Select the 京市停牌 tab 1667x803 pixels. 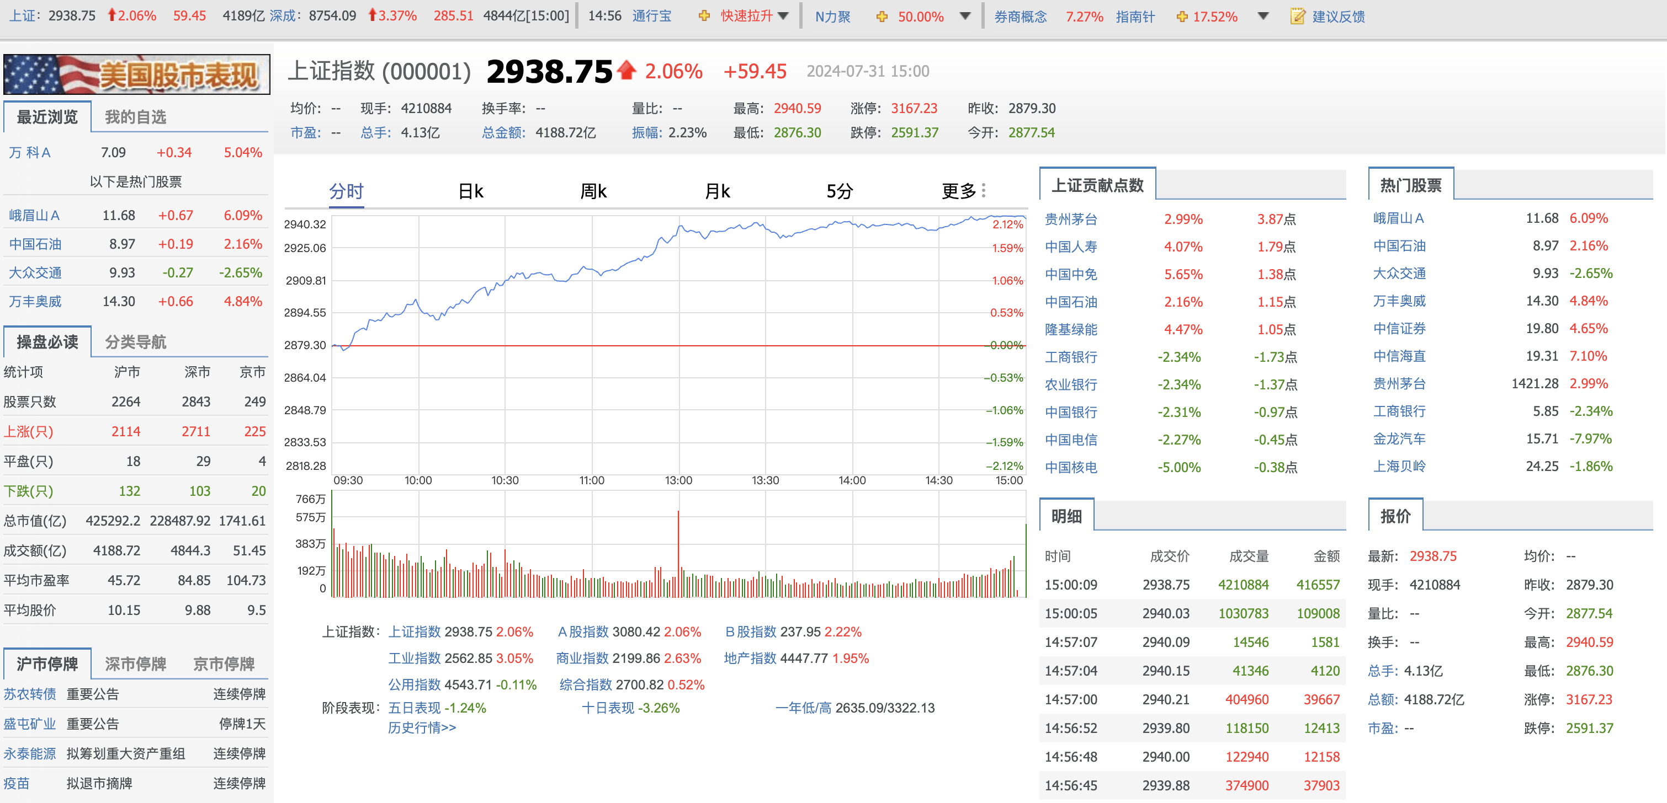pyautogui.click(x=224, y=664)
